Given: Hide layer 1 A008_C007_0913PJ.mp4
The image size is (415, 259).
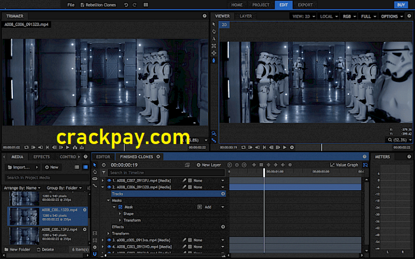Looking at the screenshot, I should pyautogui.click(x=108, y=180).
